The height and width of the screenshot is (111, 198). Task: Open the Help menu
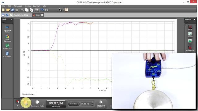44,6
